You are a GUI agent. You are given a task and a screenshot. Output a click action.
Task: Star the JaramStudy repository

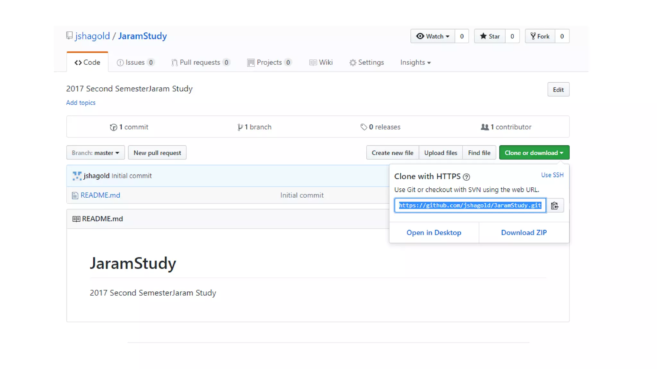click(490, 36)
